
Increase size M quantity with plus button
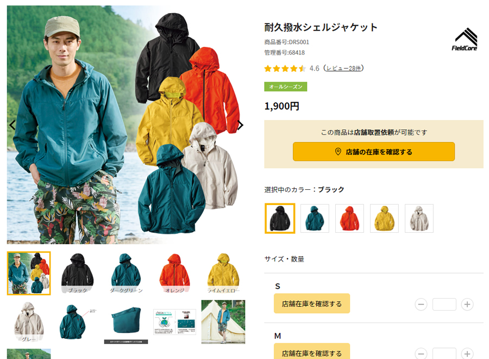(467, 354)
